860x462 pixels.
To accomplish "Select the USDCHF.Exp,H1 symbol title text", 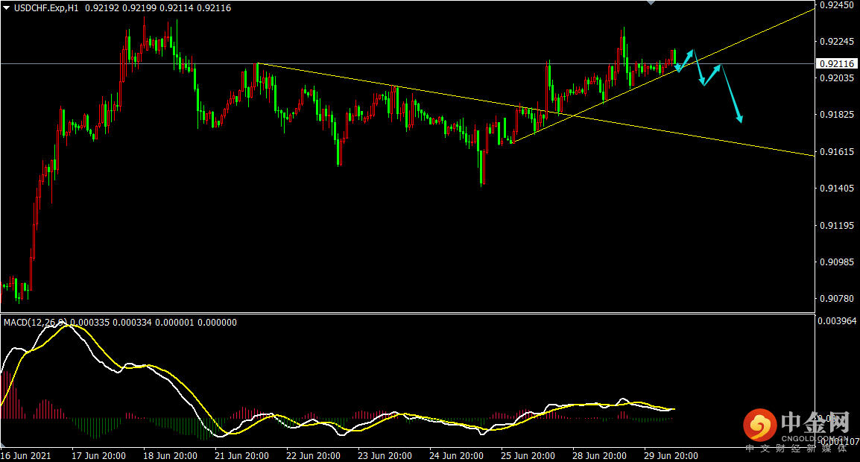I will (46, 8).
